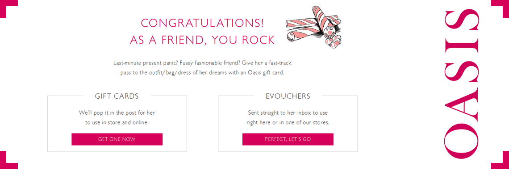Screen dimensions: 509x169
Task: Click the top-left pink corner bracket
Action: click(x=9, y=9)
